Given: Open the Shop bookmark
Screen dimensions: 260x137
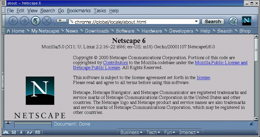Looking at the screenshot, I should tap(243, 31).
